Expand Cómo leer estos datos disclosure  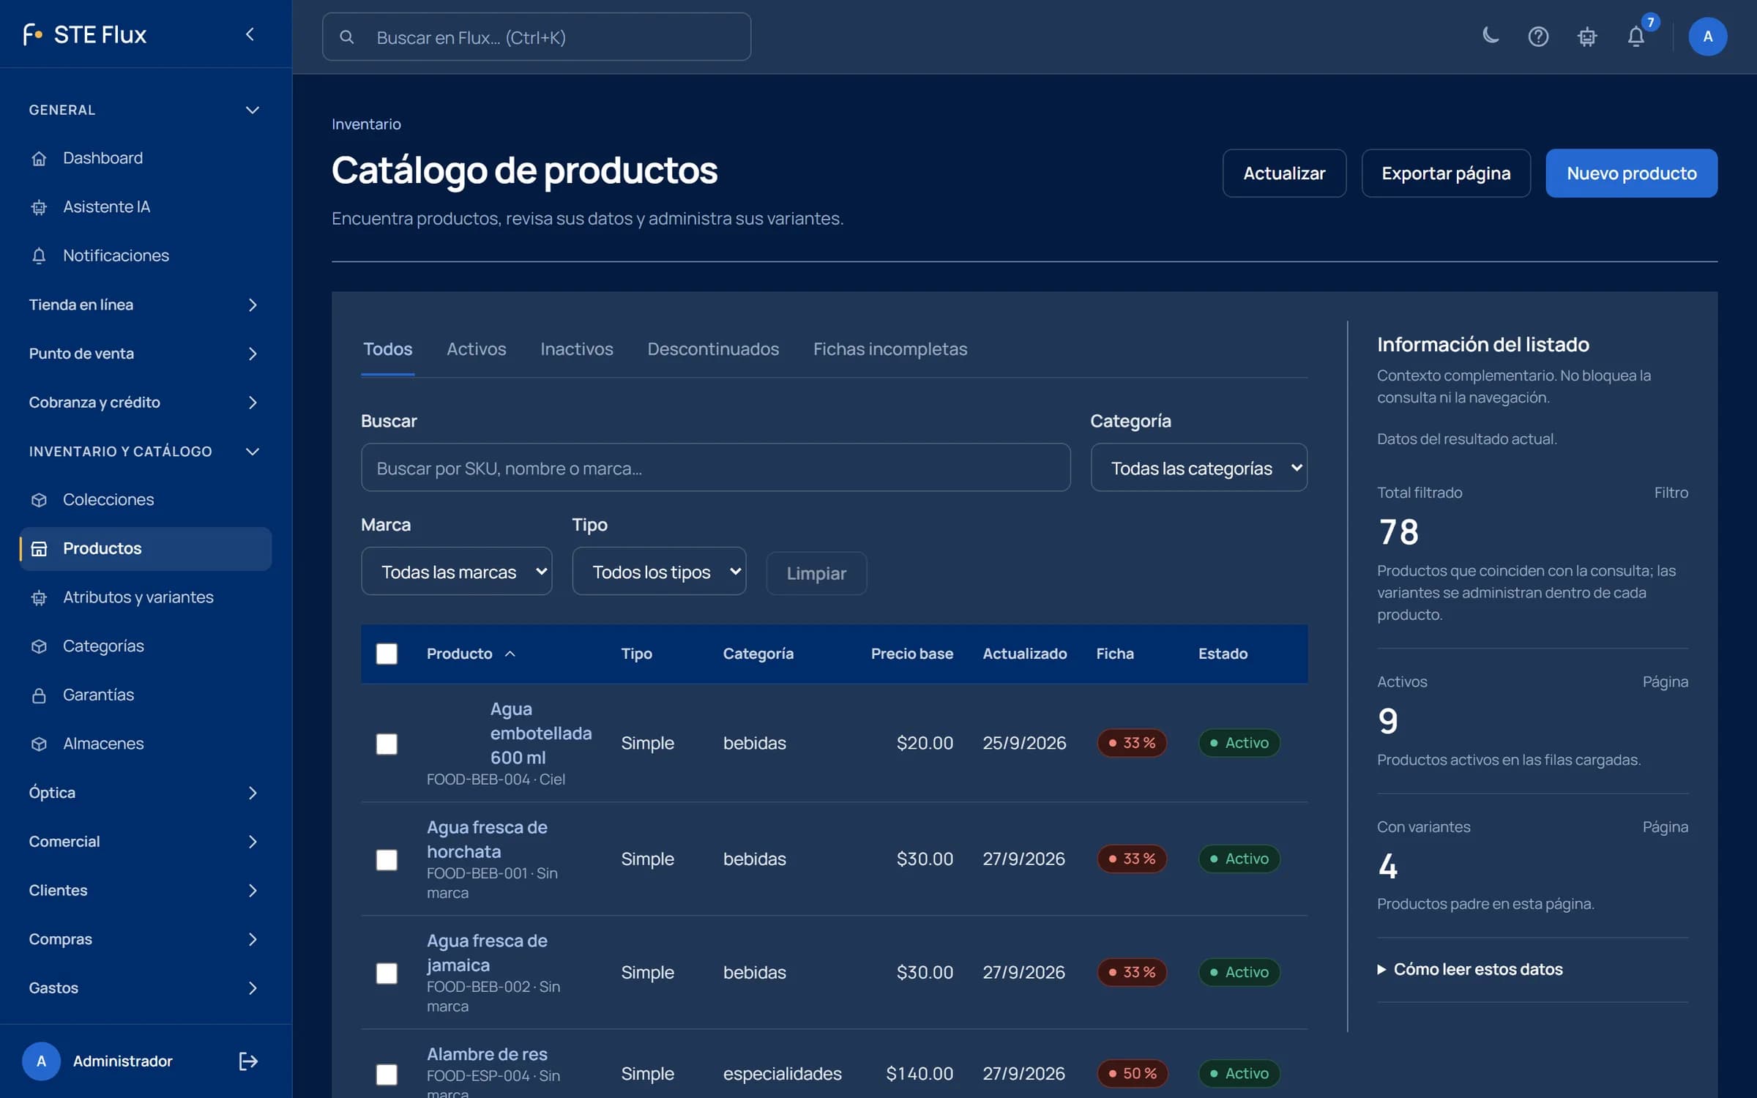(1470, 969)
